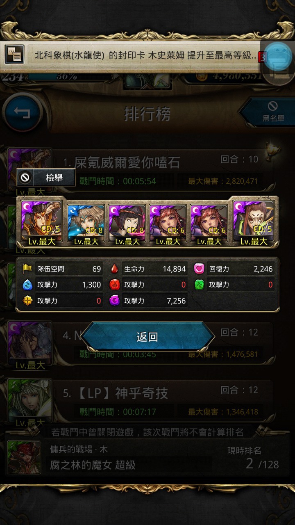Click the scrolling announcement text bar
295x525 pixels.
click(x=143, y=55)
